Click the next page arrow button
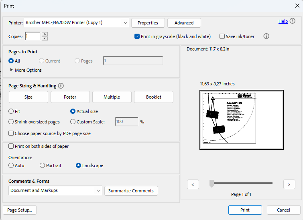The width and height of the screenshot is (303, 220). 289,184
